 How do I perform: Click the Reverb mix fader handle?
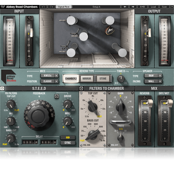coord(150,103)
